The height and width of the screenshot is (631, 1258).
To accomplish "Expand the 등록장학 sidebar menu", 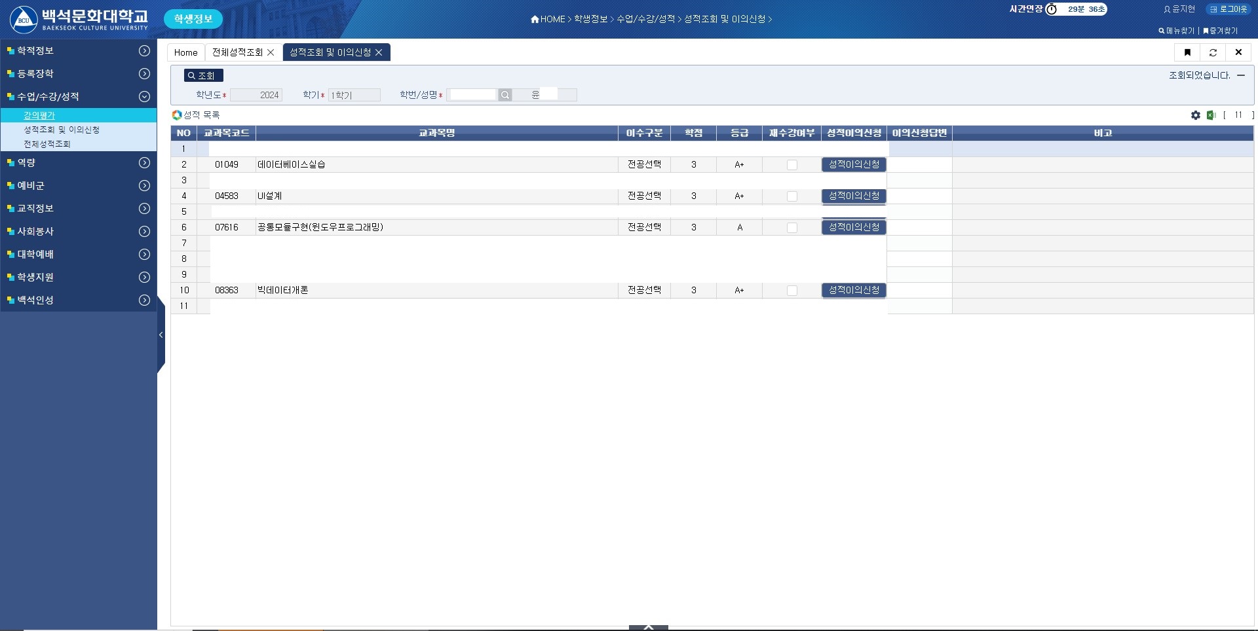I will click(144, 74).
